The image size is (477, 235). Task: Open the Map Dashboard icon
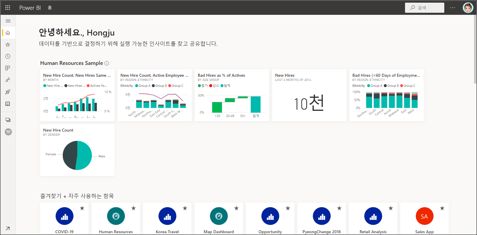click(219, 216)
